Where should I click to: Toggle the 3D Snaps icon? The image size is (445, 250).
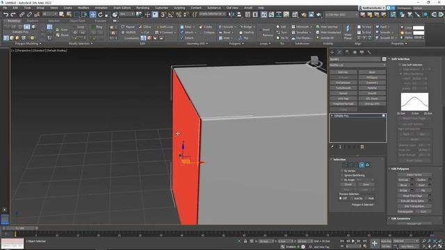(163, 15)
